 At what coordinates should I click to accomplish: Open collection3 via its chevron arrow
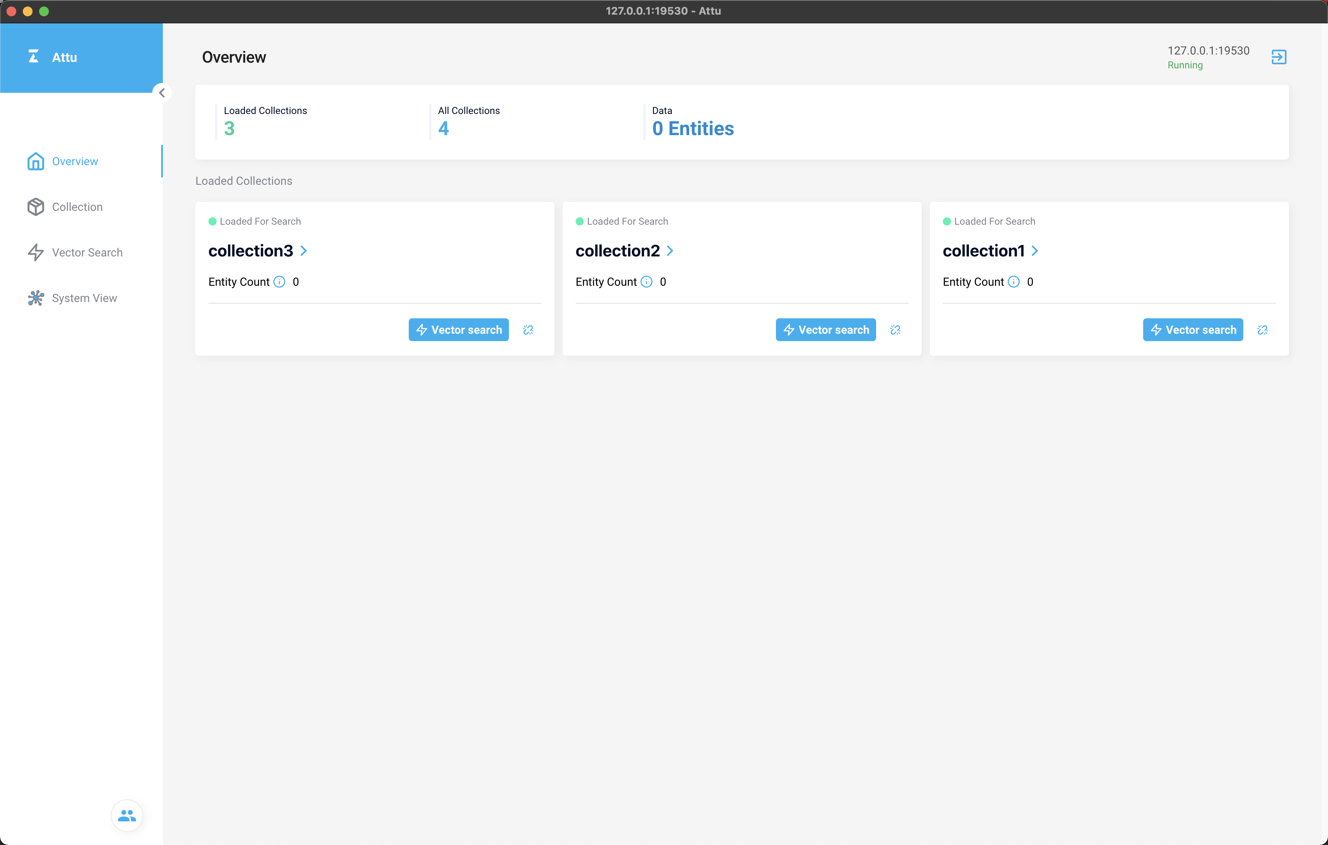coord(303,251)
